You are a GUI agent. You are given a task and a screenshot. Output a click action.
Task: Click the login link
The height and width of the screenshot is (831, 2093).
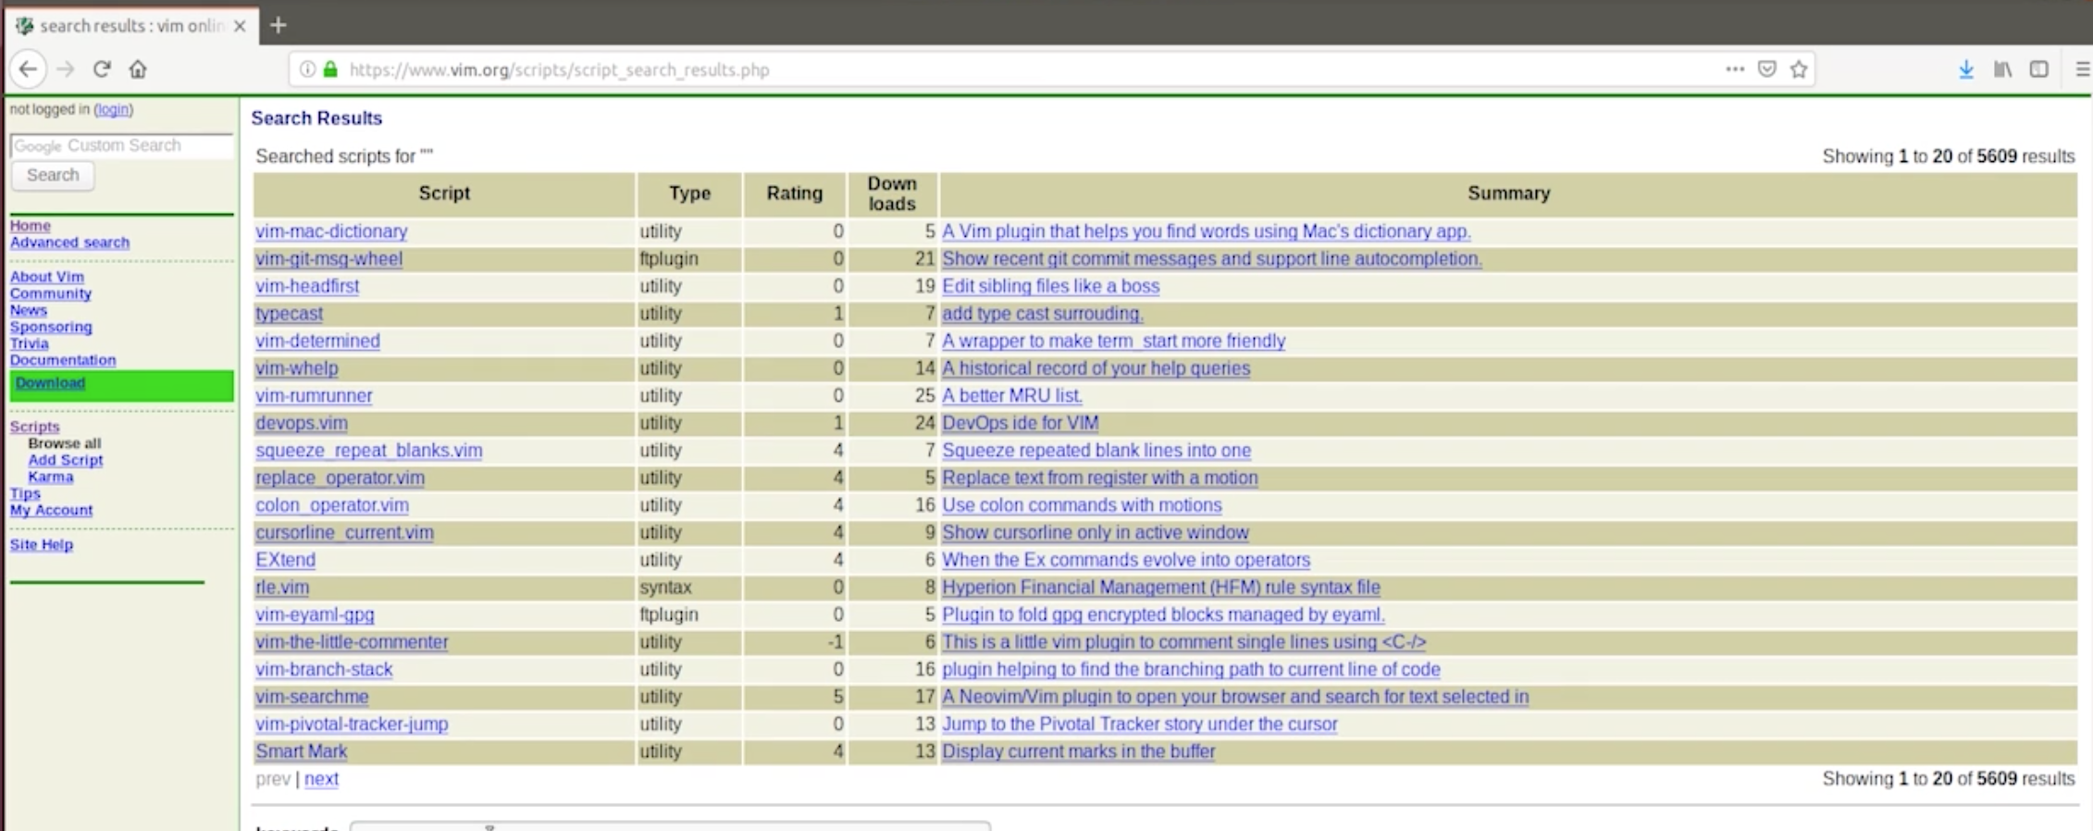[113, 109]
